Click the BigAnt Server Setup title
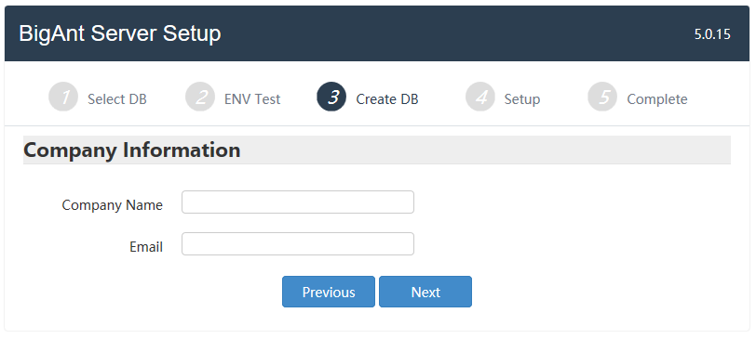756x339 pixels. [119, 33]
